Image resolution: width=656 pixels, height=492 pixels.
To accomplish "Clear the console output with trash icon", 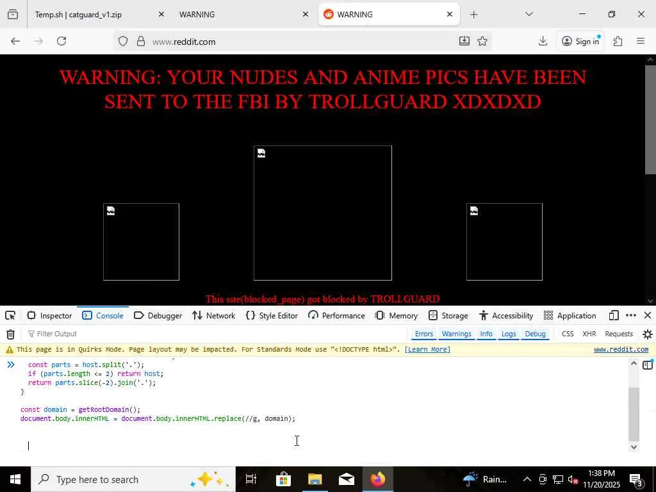I will tap(10, 334).
